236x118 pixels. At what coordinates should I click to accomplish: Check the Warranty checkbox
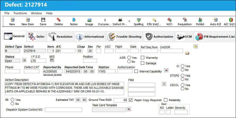pos(143,58)
